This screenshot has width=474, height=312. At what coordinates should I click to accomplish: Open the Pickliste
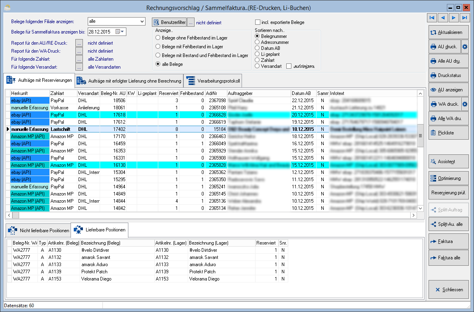[448, 133]
